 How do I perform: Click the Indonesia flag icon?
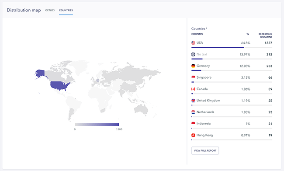pos(193,124)
